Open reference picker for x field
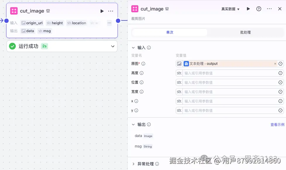Viewport: 286px width, 170px height. click(x=280, y=101)
